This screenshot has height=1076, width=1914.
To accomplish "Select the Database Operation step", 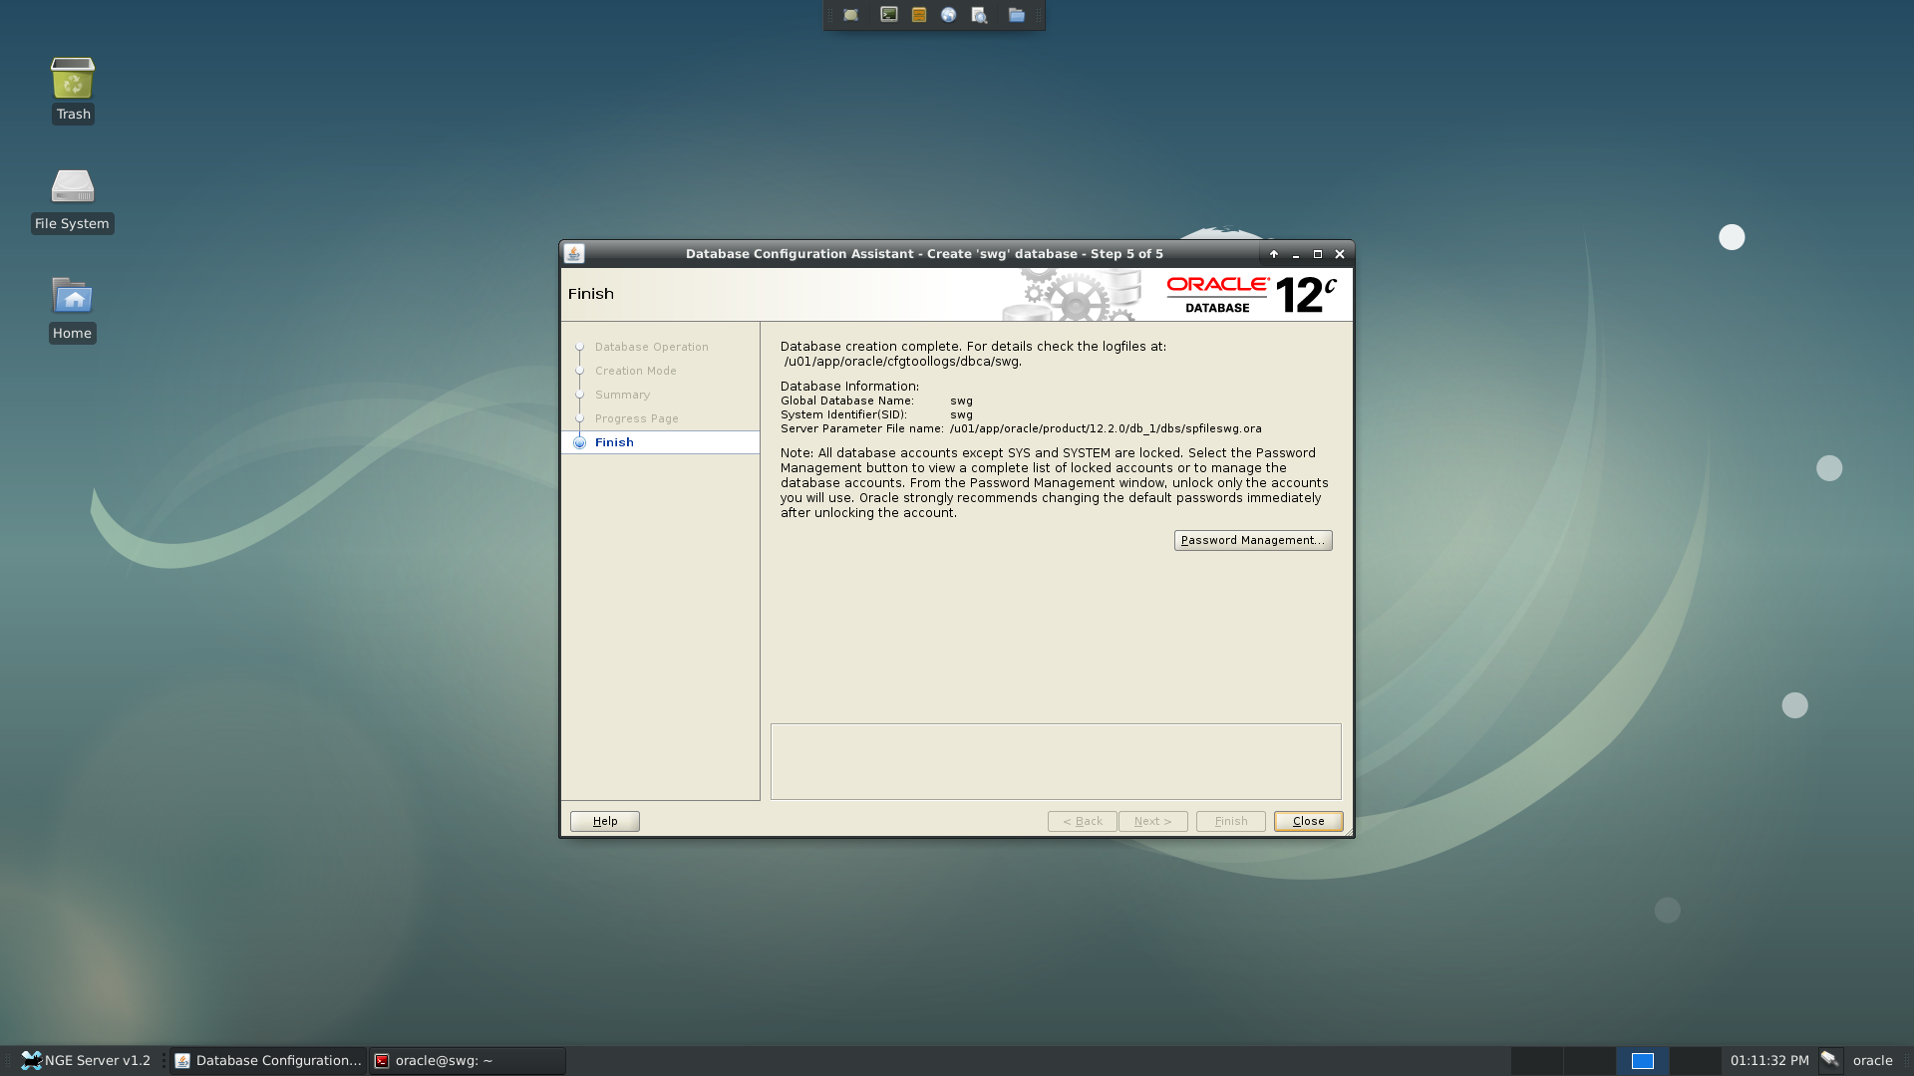I will [x=651, y=347].
